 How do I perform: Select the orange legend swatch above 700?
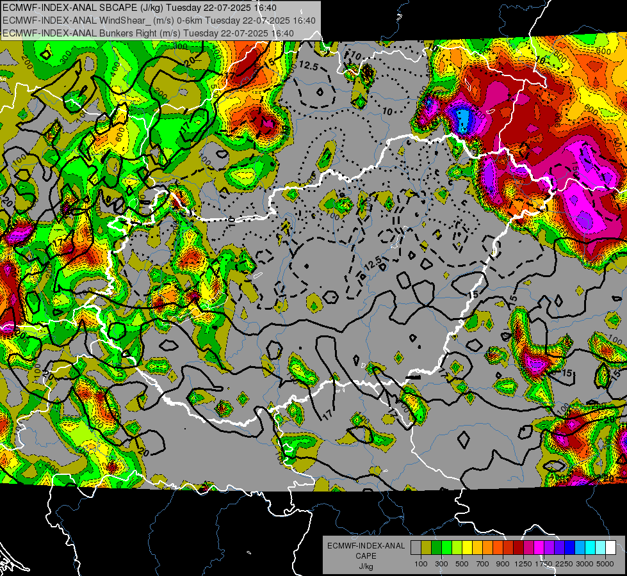click(487, 548)
